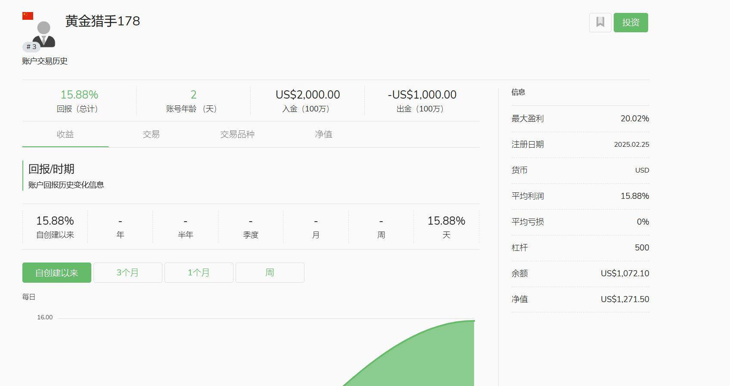Viewport: 730px width, 386px height.
Task: Select the 1个月 chart range
Action: point(199,272)
